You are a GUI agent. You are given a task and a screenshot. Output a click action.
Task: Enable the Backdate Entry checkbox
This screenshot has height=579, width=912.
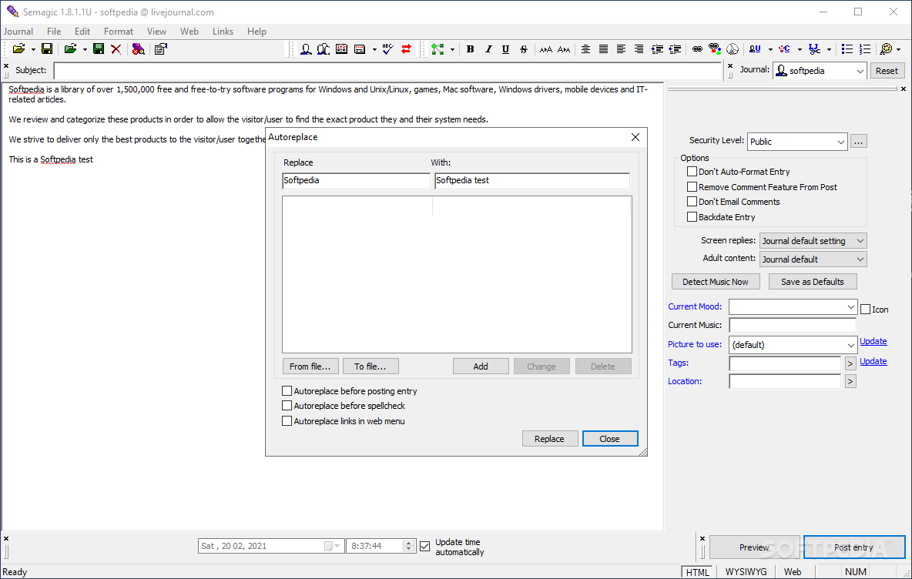coord(692,217)
